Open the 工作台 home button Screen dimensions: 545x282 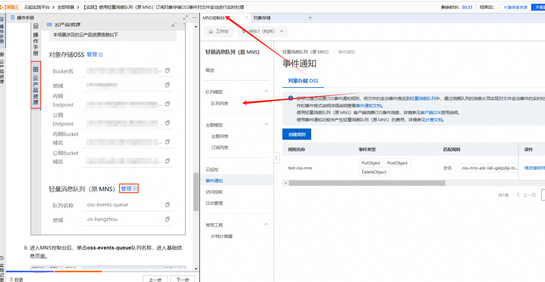click(x=219, y=31)
